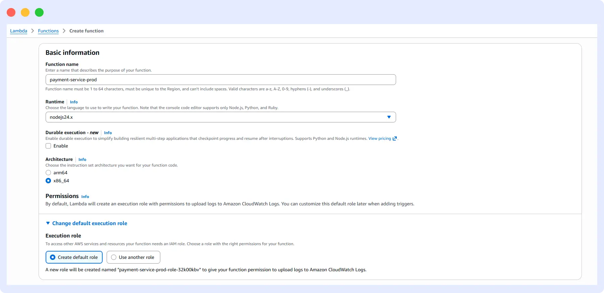
Task: Collapse Change default execution role section
Action: (x=87, y=223)
